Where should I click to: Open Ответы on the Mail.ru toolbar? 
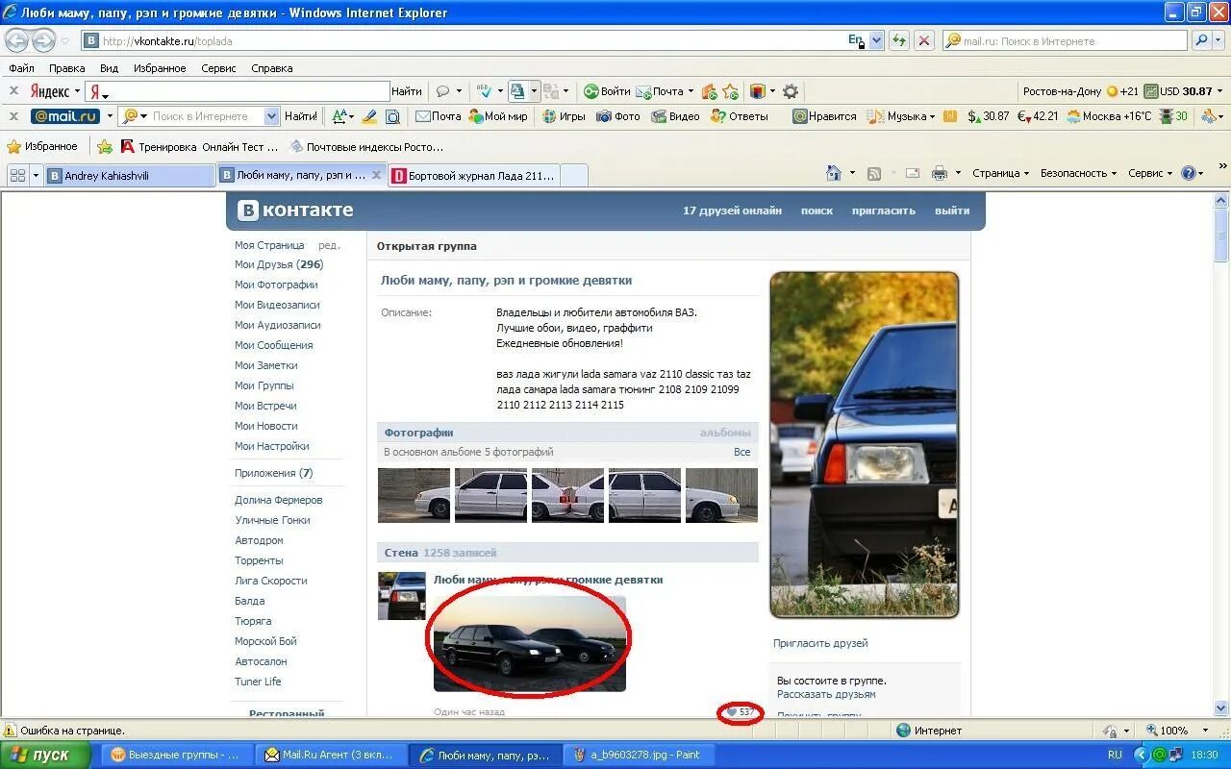[739, 116]
